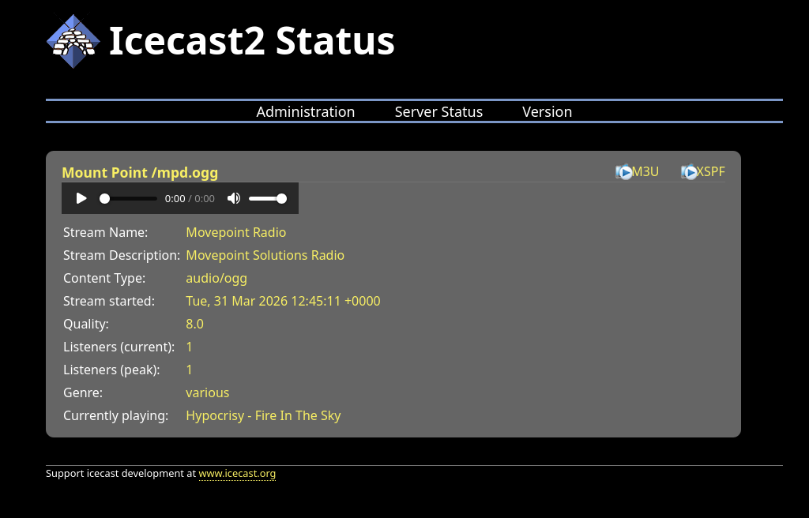Image resolution: width=809 pixels, height=518 pixels.
Task: Click the Stream Description: label
Action: [122, 255]
